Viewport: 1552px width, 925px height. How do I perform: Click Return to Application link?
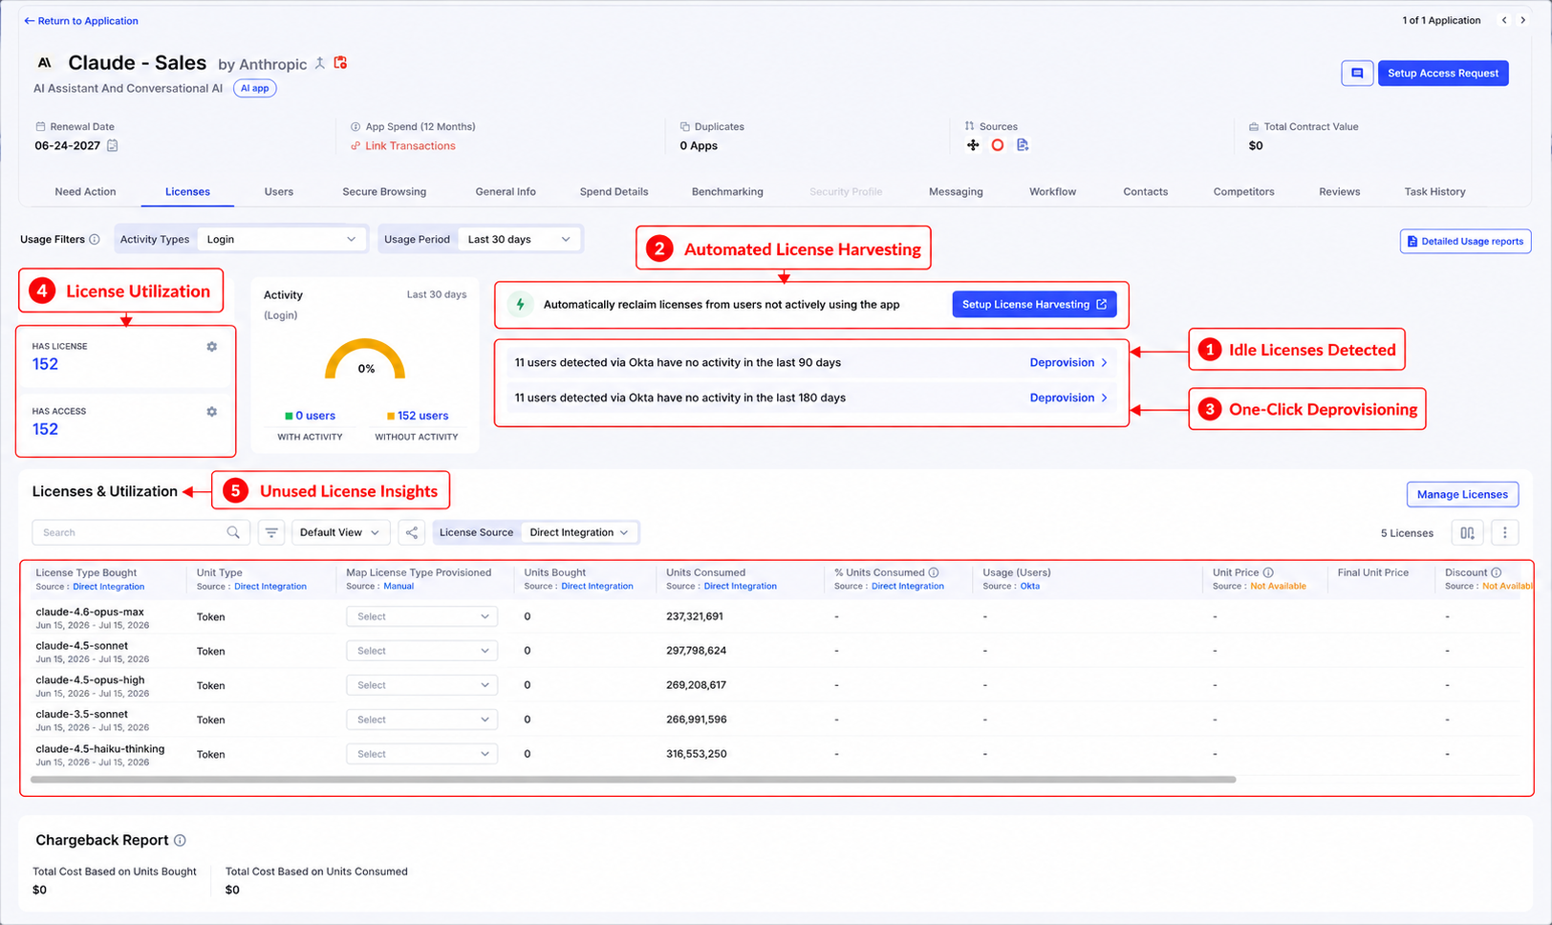pyautogui.click(x=81, y=21)
